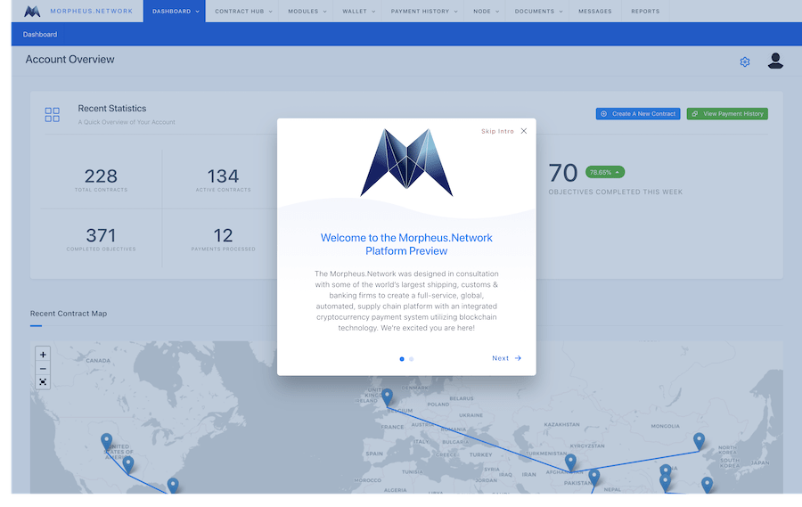Zoom out on the contract map
This screenshot has width=802, height=507.
tap(43, 368)
